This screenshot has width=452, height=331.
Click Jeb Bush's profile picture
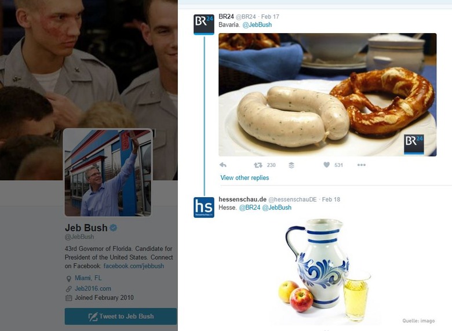click(108, 172)
